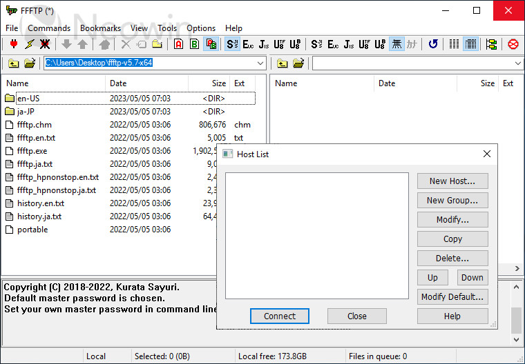Click Modify Default... button

(x=452, y=297)
